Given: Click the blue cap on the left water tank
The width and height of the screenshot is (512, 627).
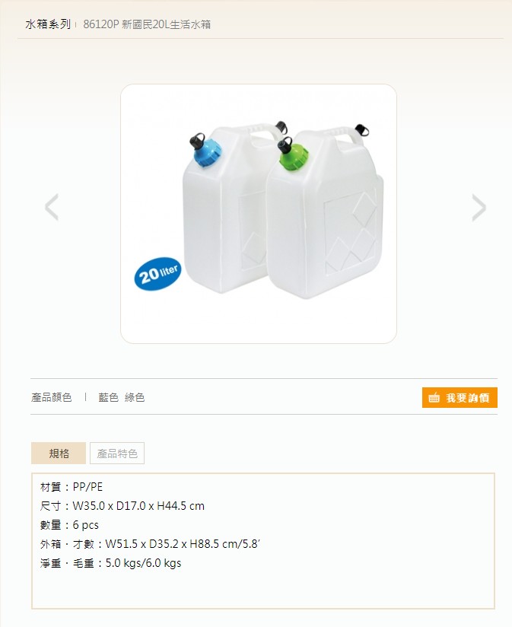Looking at the screenshot, I should [x=208, y=154].
